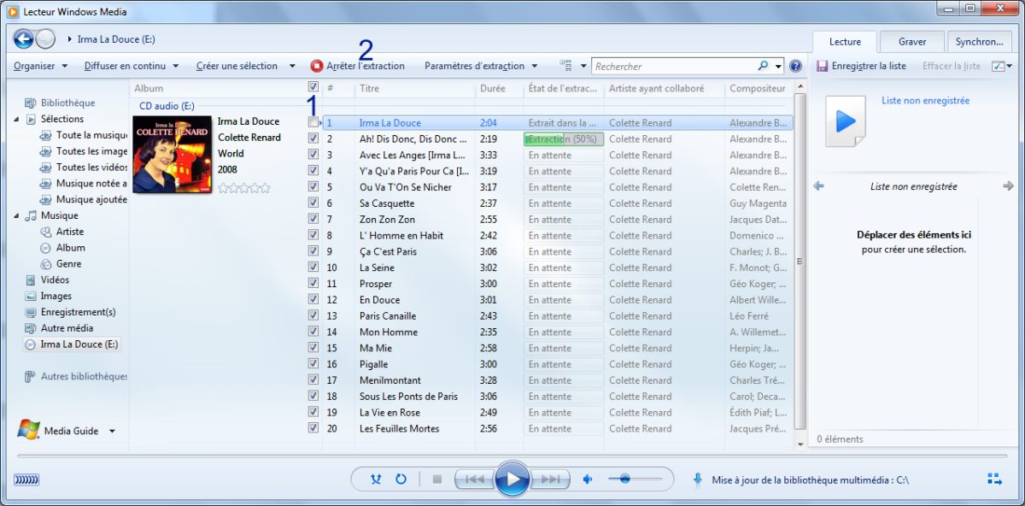Uncheck track 6 Sa Casquette
1025x506 pixels.
coord(313,203)
